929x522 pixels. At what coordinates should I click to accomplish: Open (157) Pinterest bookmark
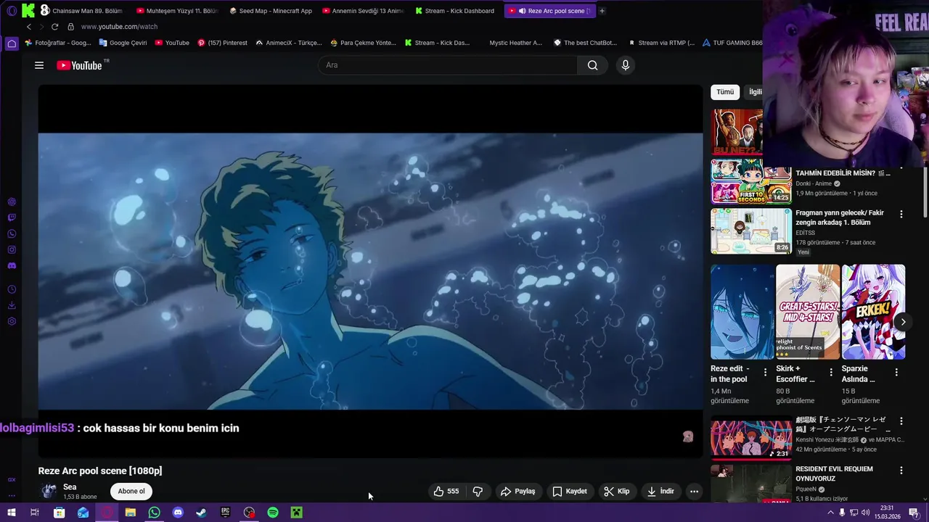pos(222,43)
